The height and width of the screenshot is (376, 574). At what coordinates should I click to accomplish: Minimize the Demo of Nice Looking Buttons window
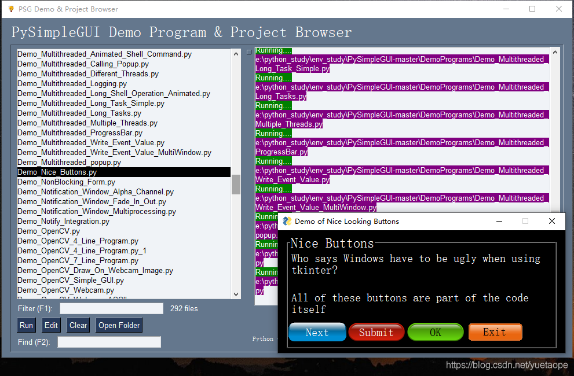pyautogui.click(x=499, y=221)
